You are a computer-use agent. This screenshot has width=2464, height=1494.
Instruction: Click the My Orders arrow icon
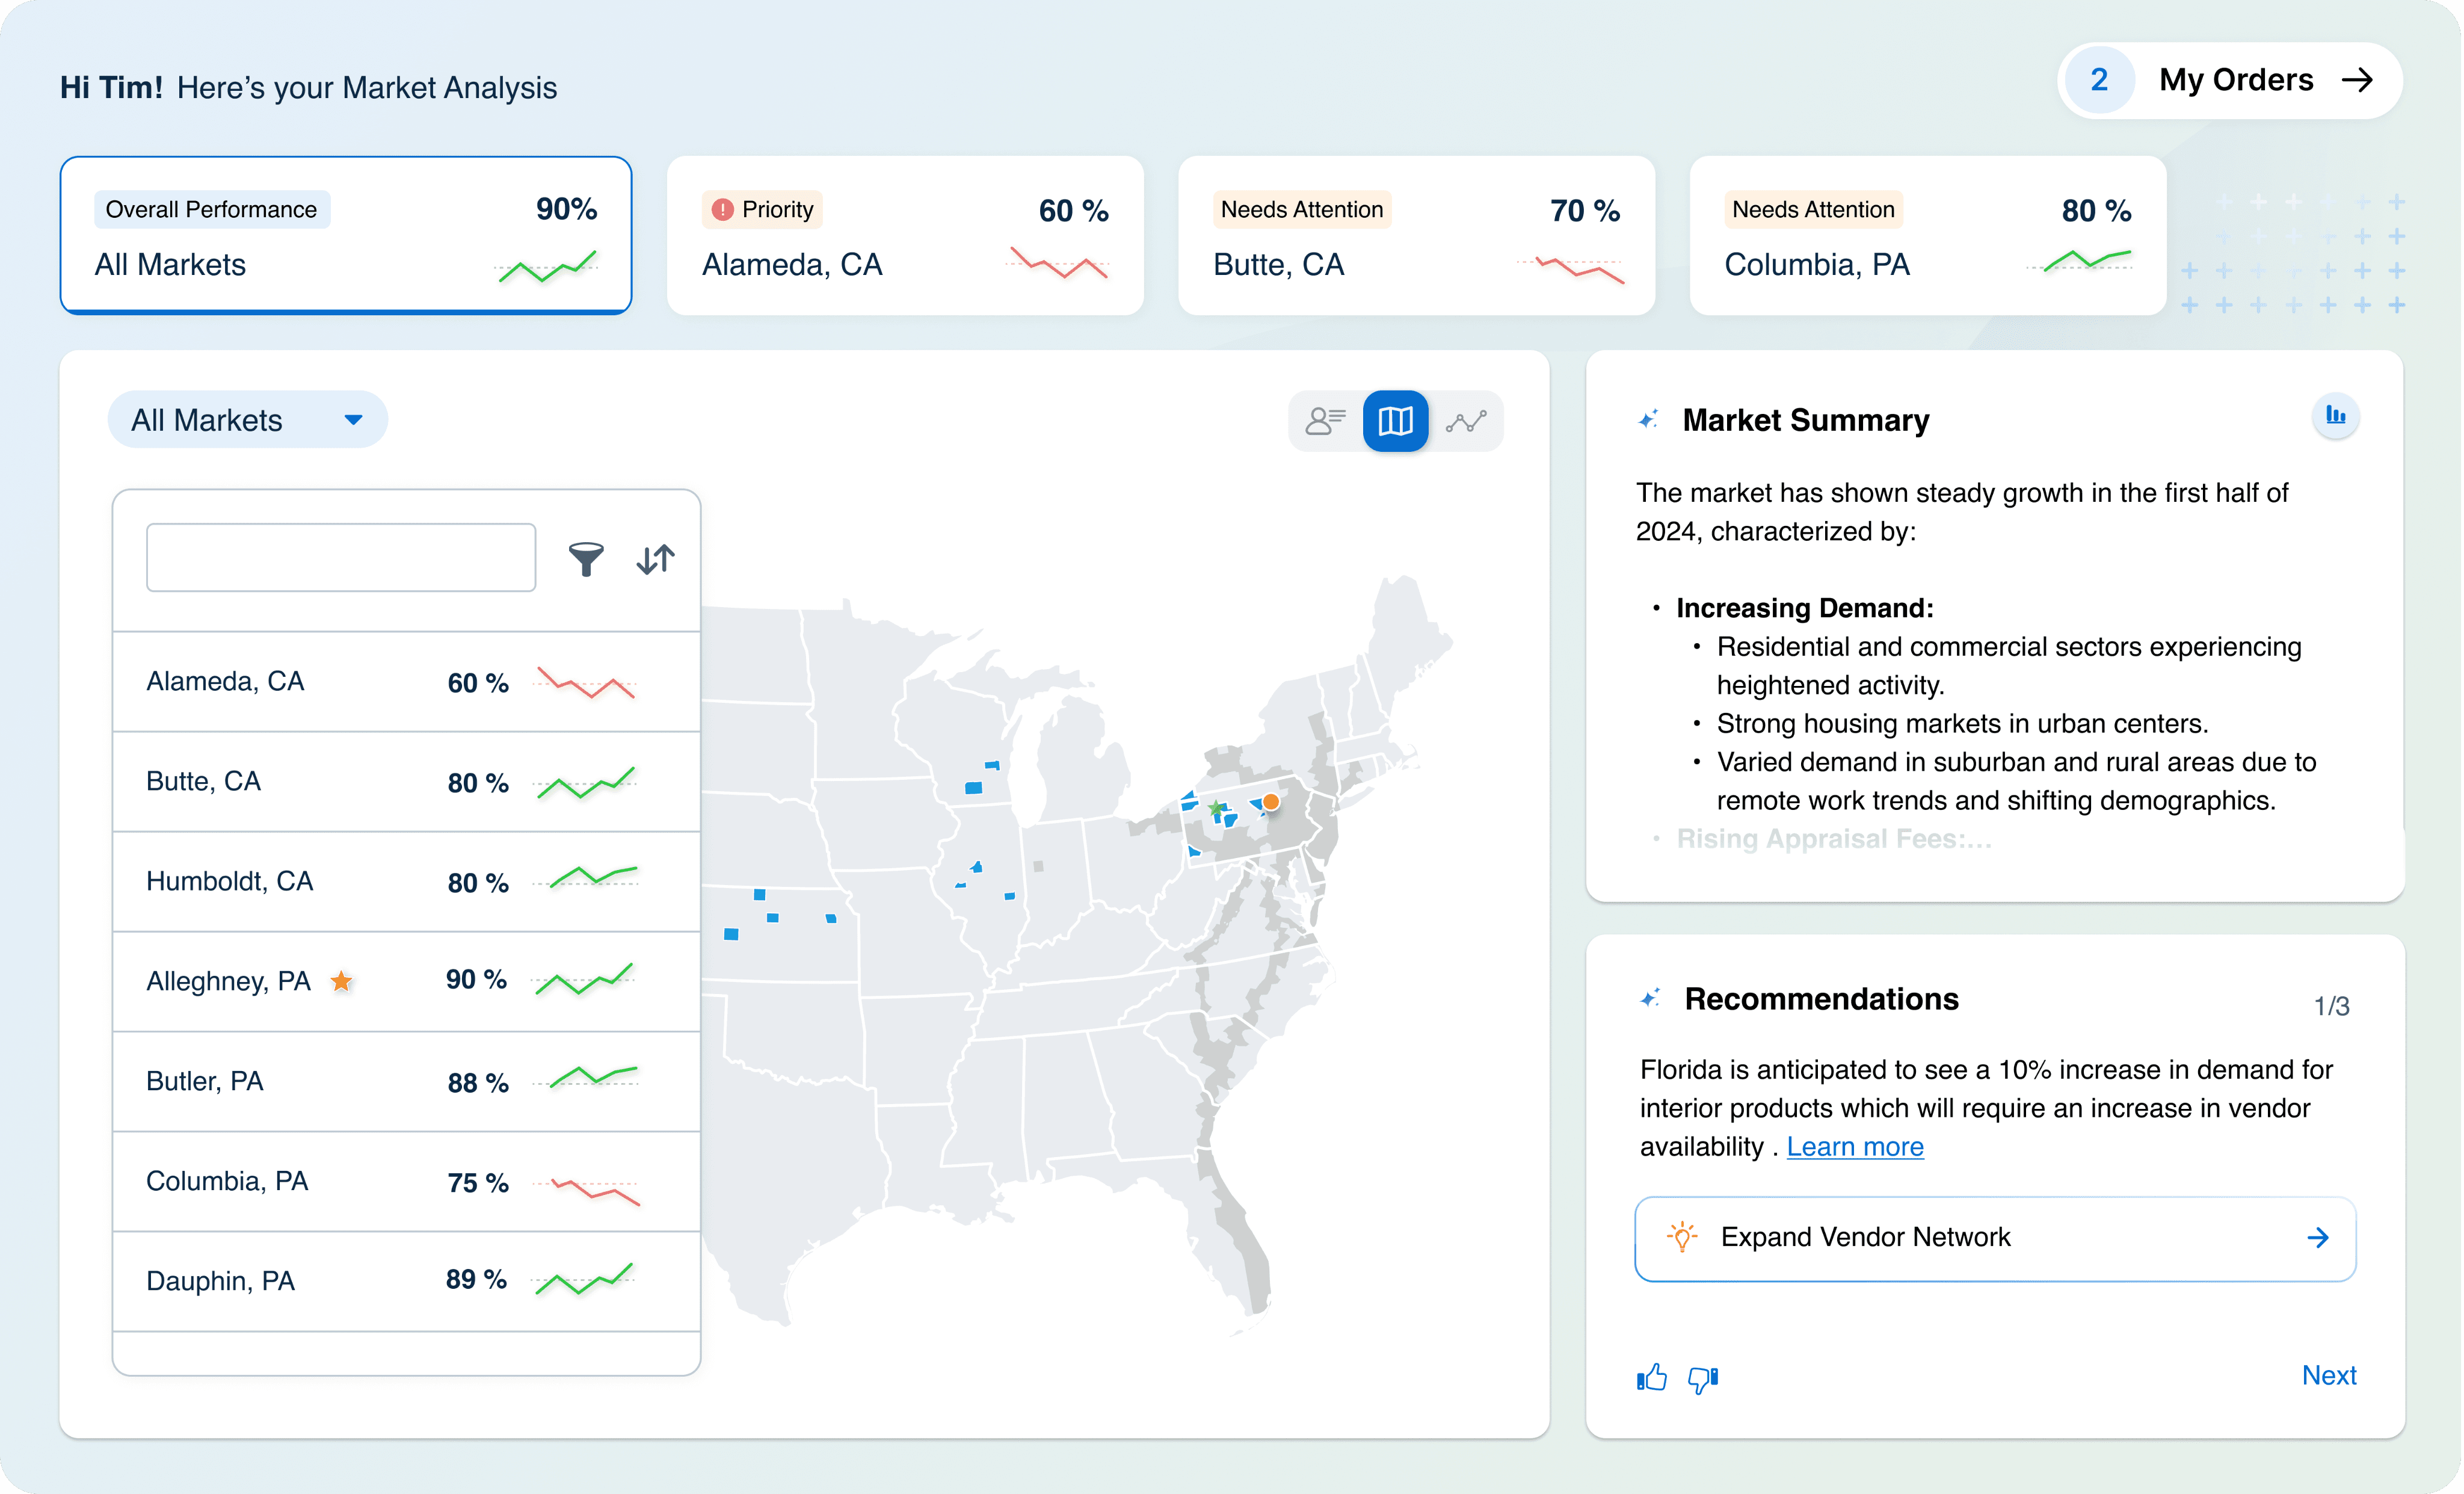2357,80
